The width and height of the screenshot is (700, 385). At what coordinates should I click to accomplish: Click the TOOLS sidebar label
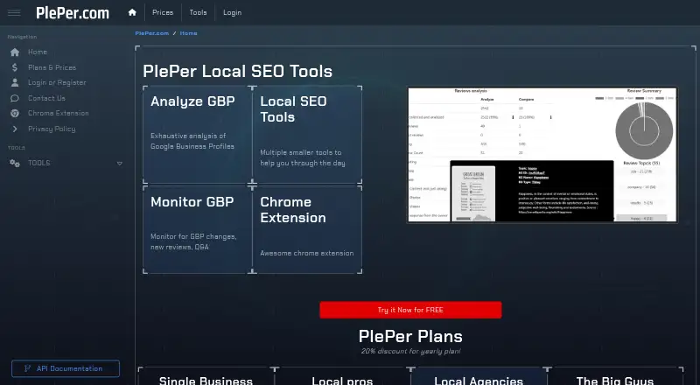(x=39, y=163)
